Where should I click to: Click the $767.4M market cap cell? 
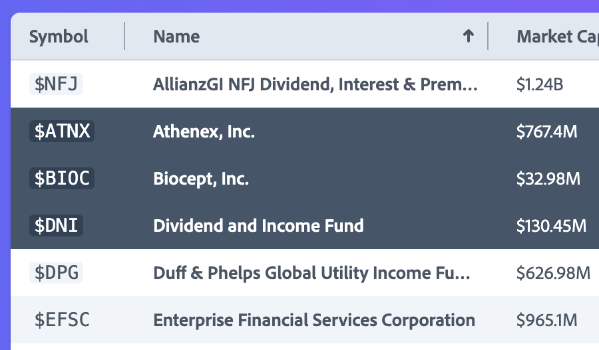click(546, 131)
